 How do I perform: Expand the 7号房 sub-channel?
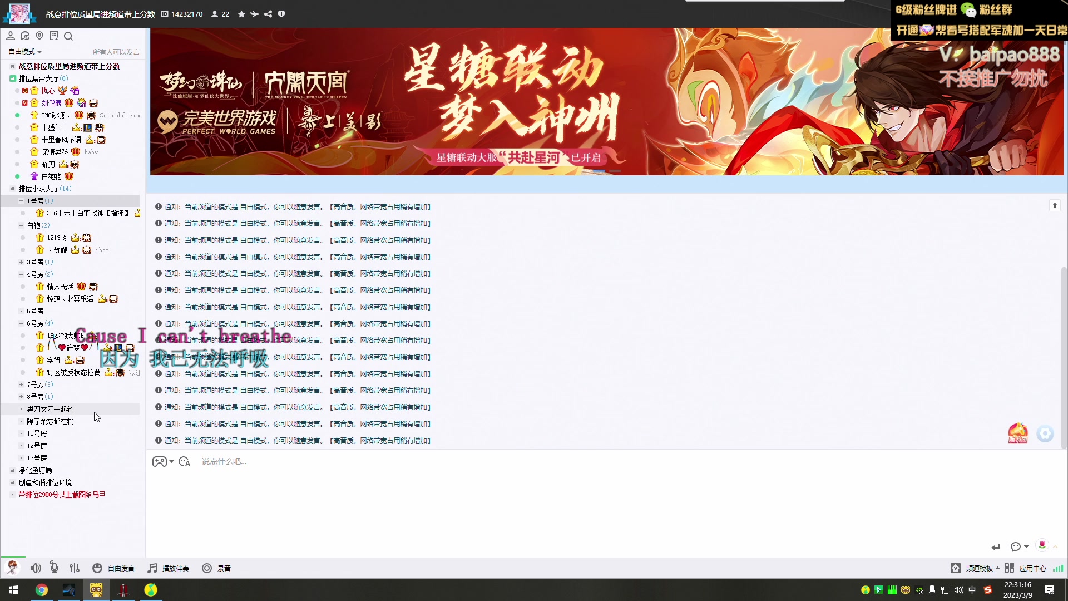point(21,385)
